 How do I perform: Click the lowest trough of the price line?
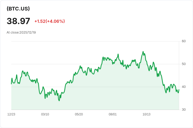(59, 101)
